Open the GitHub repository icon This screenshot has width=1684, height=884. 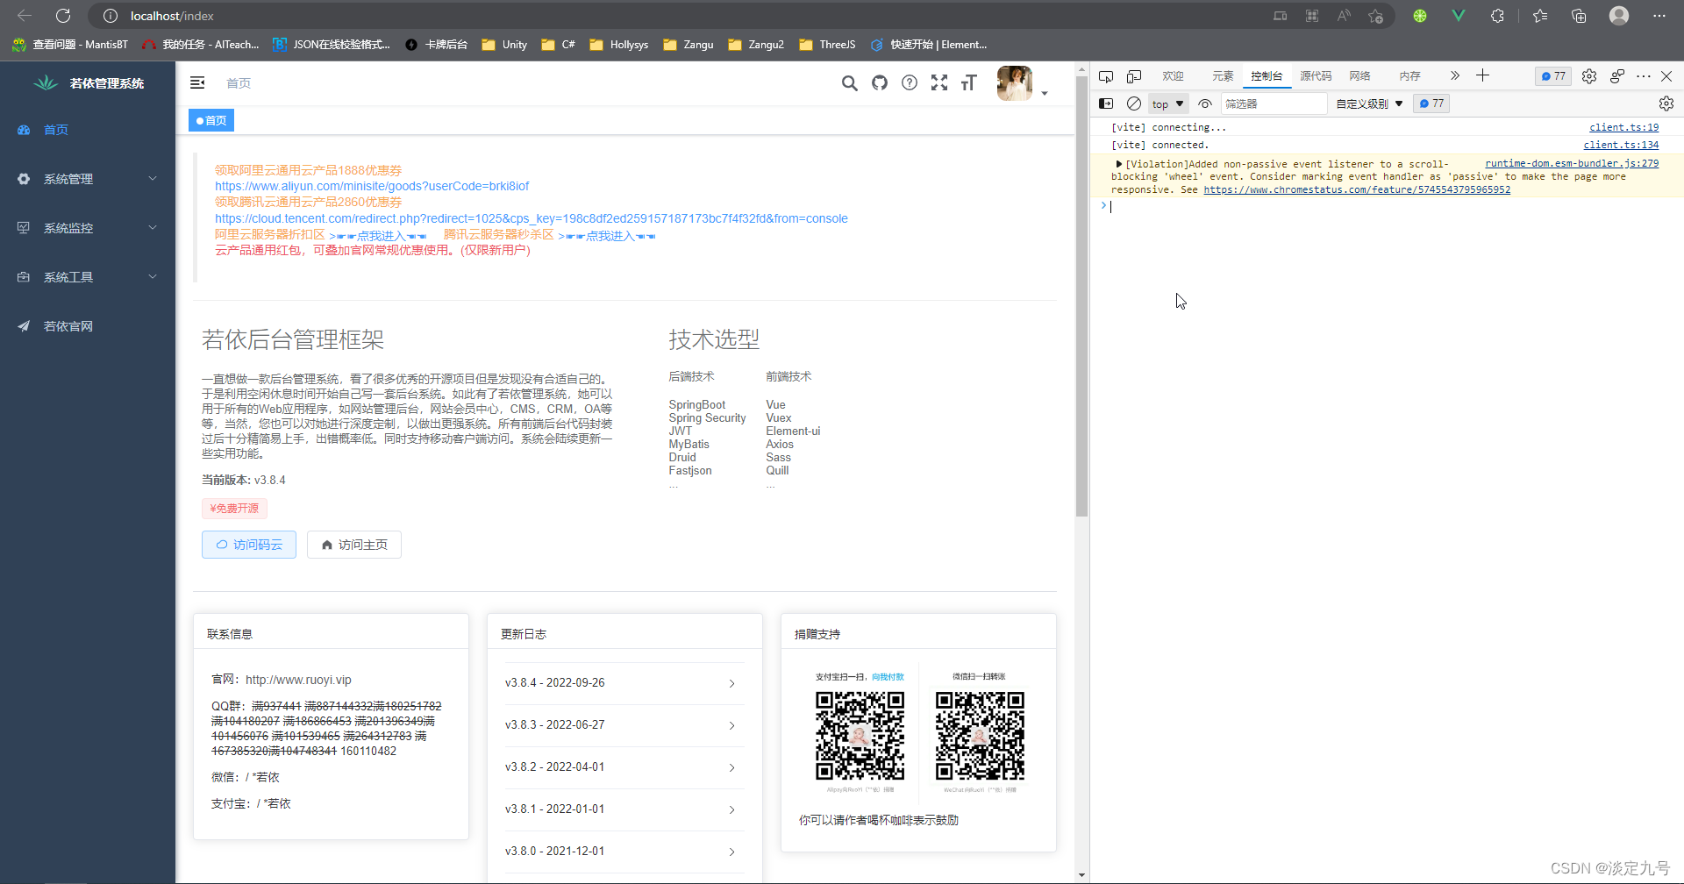879,83
